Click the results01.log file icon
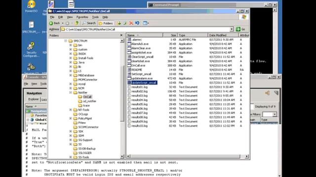316x177 pixels. pyautogui.click(x=129, y=87)
